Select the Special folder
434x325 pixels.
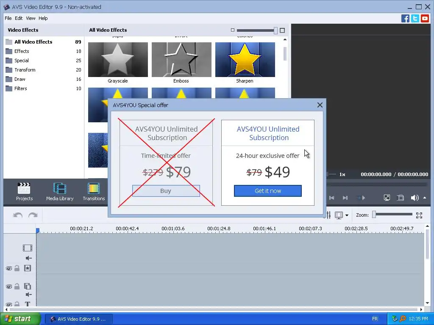[44, 61]
